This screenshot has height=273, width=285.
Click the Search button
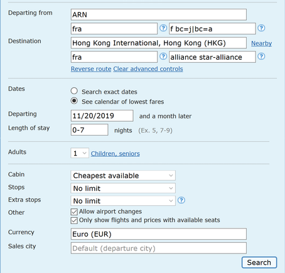(x=259, y=262)
